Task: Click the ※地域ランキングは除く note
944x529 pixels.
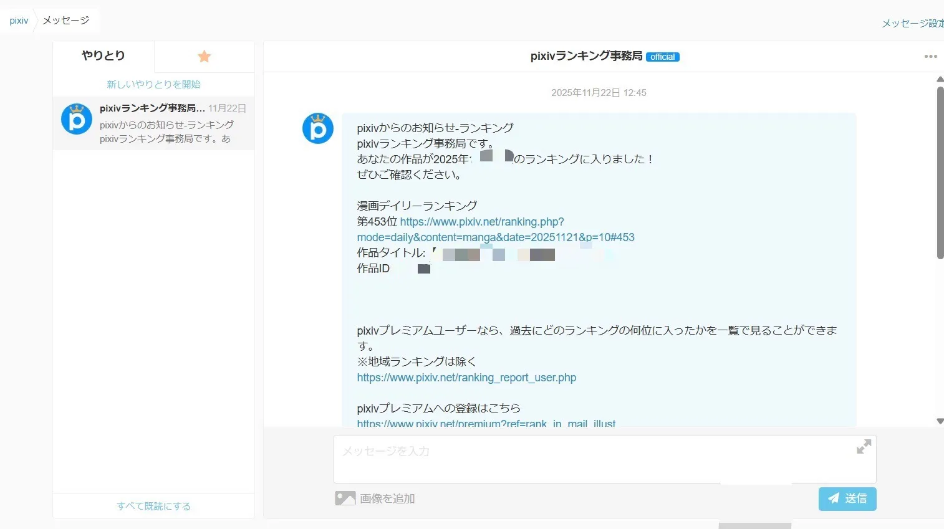Action: 417,362
